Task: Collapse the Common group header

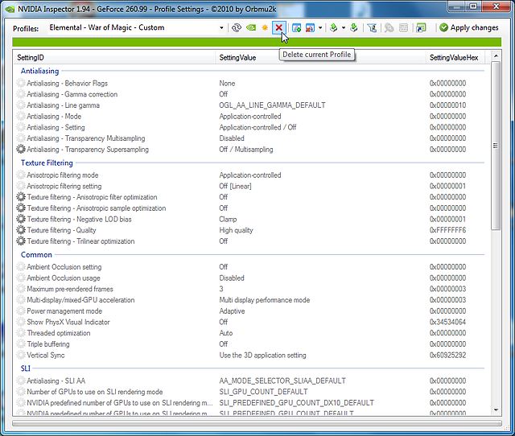Action: (x=36, y=255)
